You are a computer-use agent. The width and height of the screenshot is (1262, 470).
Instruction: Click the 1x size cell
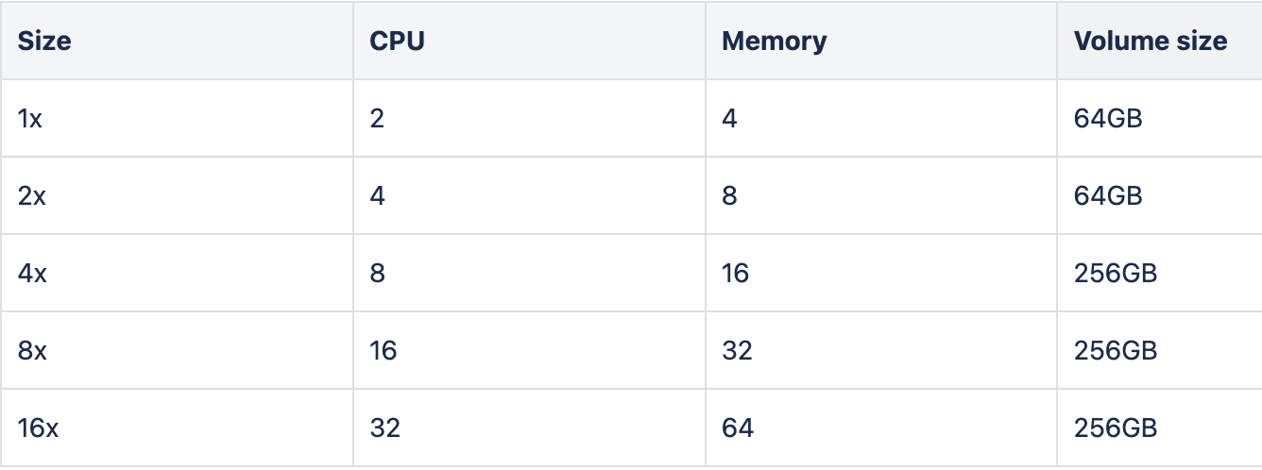29,119
